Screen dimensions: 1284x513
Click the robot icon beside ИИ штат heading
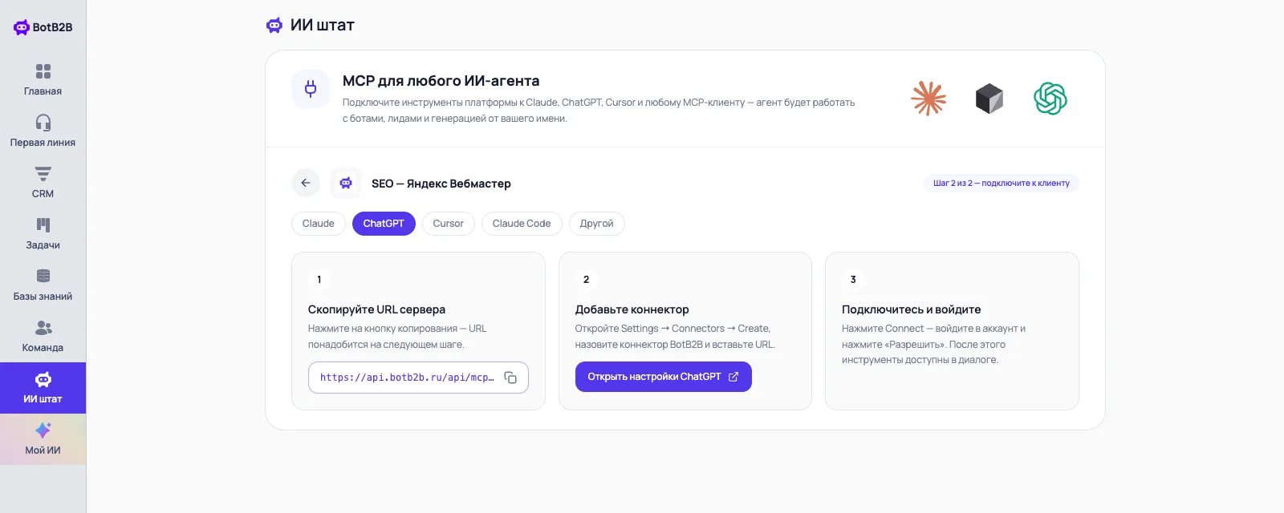274,26
